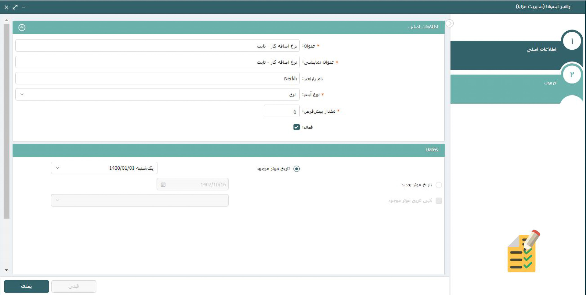
Task: Collapse the اطلاعات اصلی section header
Action: 22,27
